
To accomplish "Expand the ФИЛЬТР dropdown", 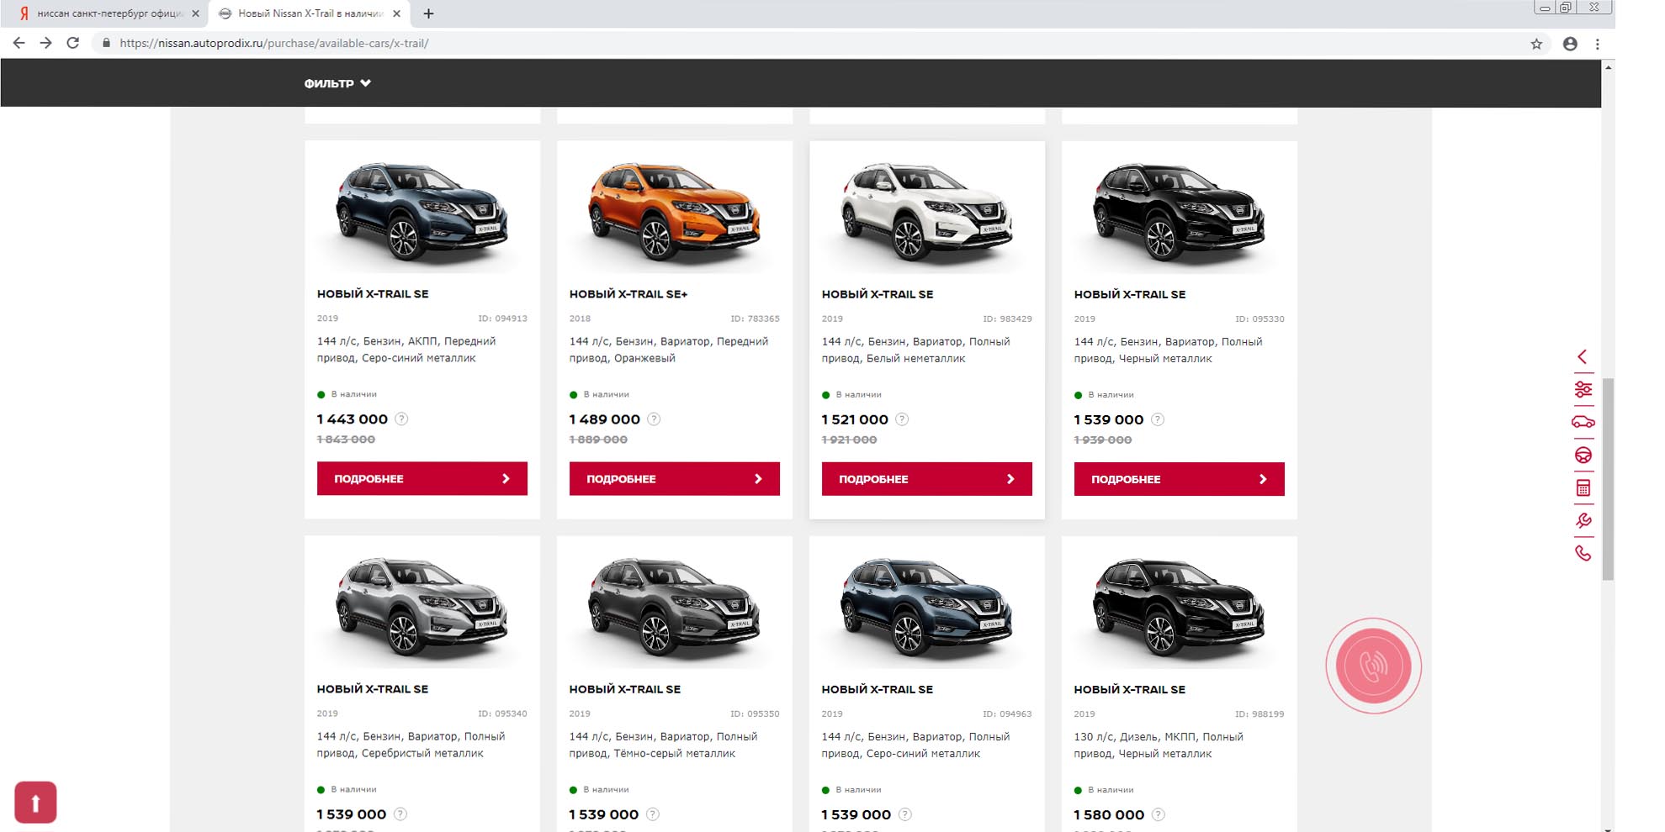I will point(337,83).
